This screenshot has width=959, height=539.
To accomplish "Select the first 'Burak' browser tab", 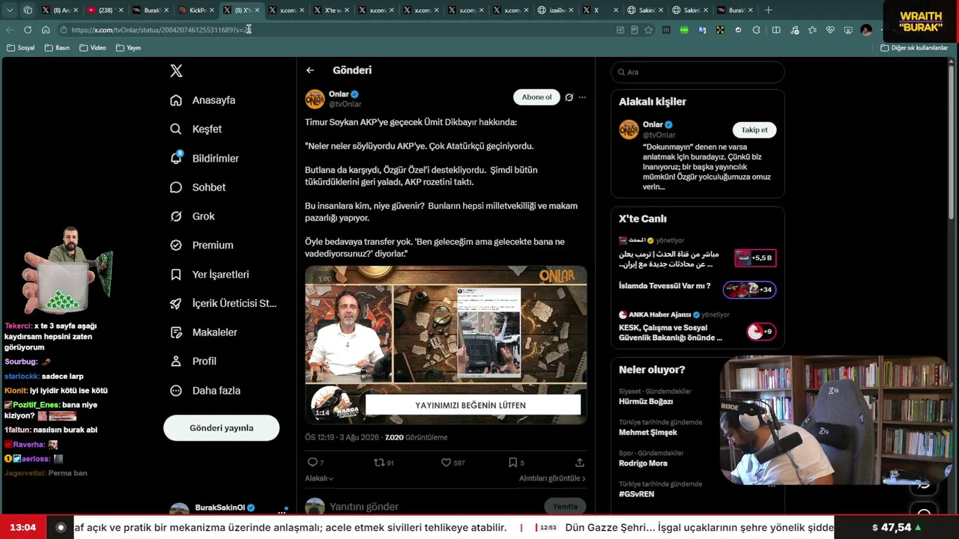I will 152,10.
